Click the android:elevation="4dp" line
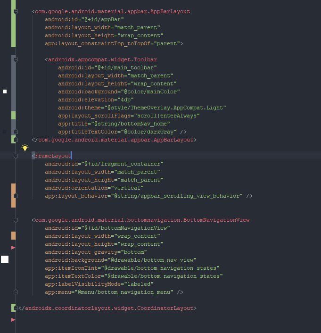Image resolution: width=321 pixels, height=333 pixels. [x=96, y=100]
